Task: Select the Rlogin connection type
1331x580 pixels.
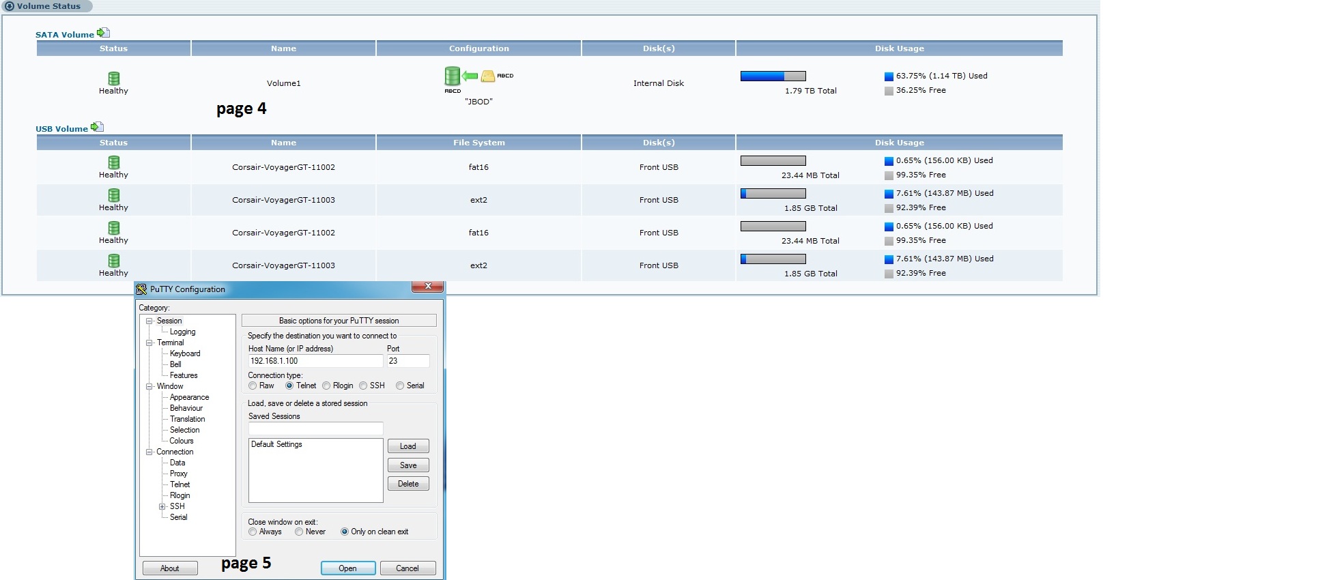Action: 326,386
